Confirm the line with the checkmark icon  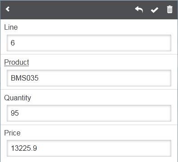[155, 10]
